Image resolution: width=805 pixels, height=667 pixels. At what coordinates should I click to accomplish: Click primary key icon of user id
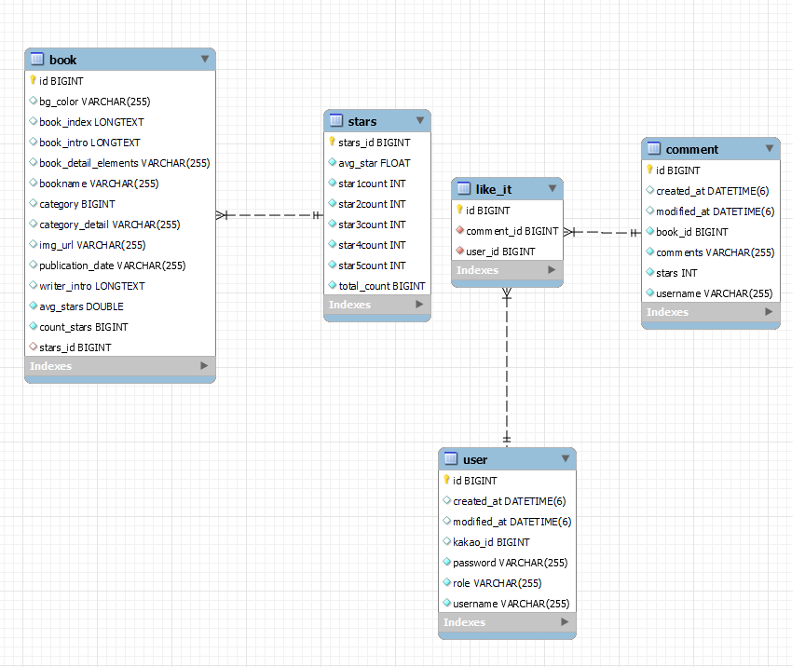click(x=446, y=480)
